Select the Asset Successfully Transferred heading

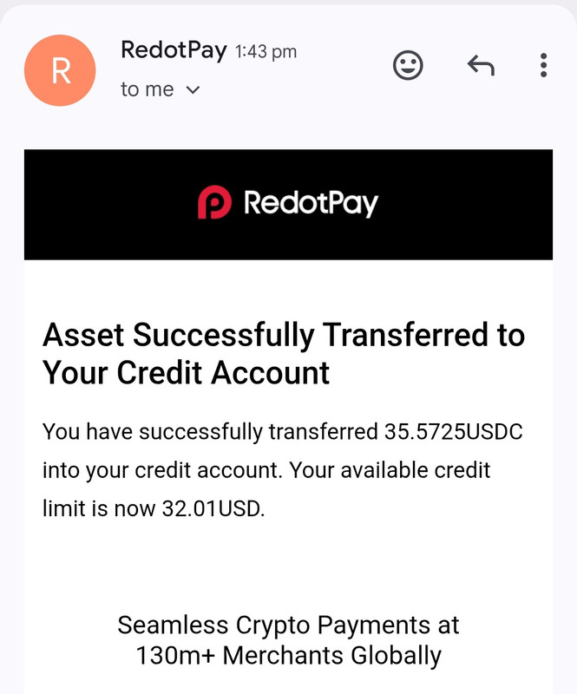pos(284,353)
